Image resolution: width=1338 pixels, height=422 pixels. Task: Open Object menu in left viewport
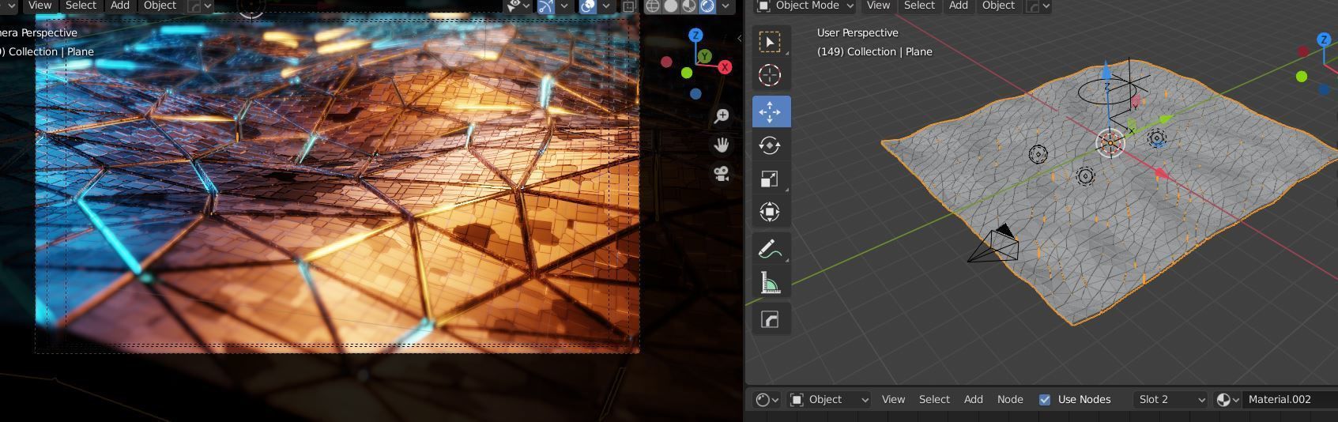[160, 6]
